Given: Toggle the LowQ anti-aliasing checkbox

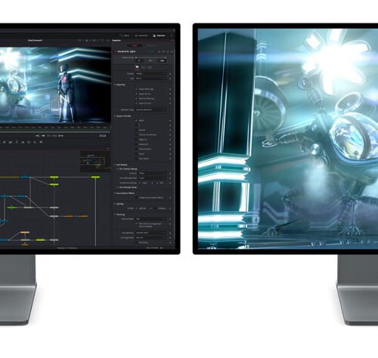Looking at the screenshot, I should pyautogui.click(x=140, y=183).
